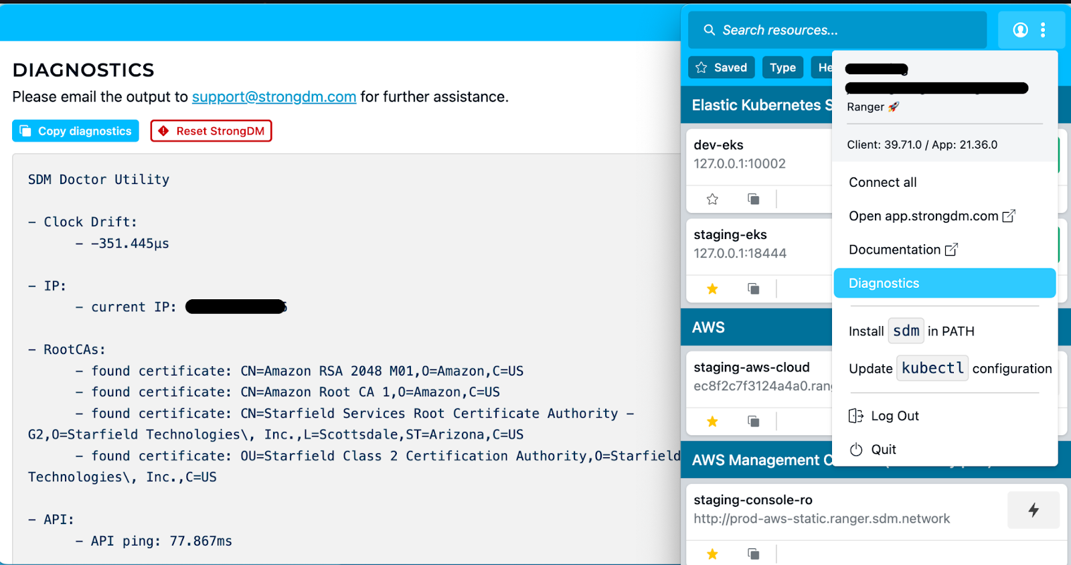Click the Amazon Root CA 1 certificate line
Image resolution: width=1071 pixels, height=565 pixels.
point(287,392)
